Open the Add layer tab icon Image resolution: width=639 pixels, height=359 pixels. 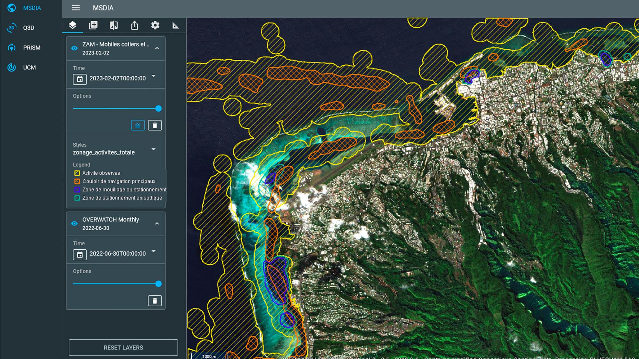click(93, 25)
